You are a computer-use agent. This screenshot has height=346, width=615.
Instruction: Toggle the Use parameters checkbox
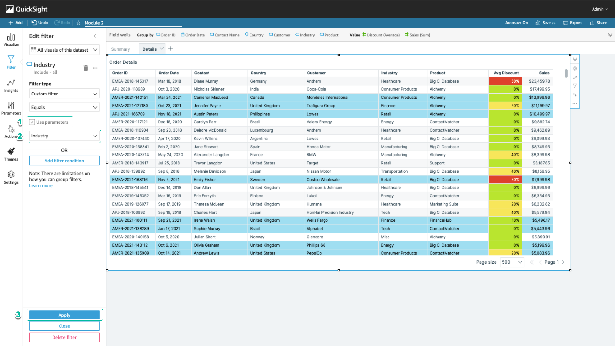tap(32, 122)
